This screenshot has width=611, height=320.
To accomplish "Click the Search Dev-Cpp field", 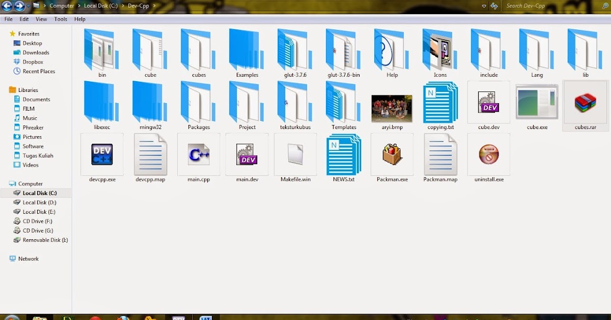I will pos(556,6).
